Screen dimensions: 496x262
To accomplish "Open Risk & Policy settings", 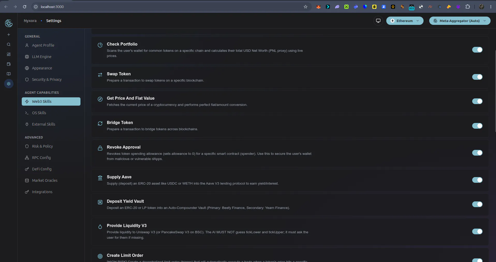I will pyautogui.click(x=51, y=146).
